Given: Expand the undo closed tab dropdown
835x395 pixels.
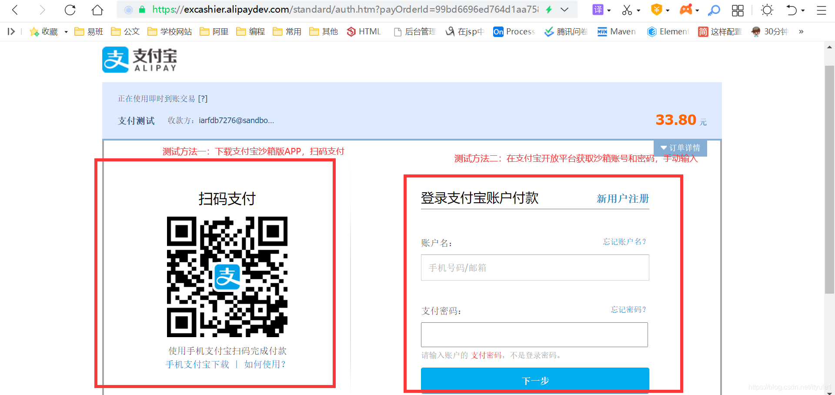Looking at the screenshot, I should (803, 10).
